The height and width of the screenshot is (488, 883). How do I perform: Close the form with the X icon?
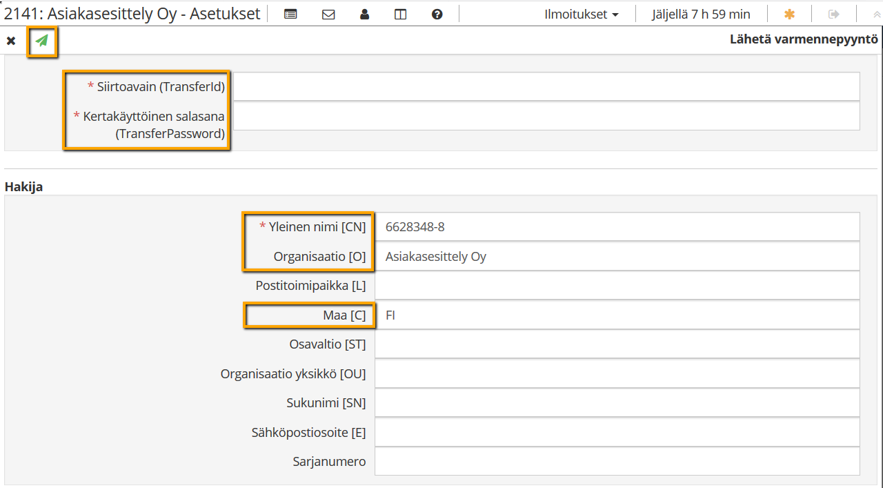point(11,41)
